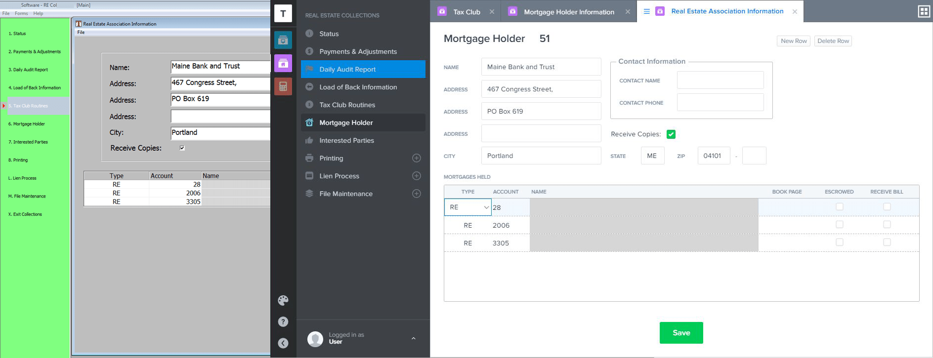Tick Receive Bill checkbox for account 2006
The height and width of the screenshot is (358, 933).
click(x=887, y=225)
